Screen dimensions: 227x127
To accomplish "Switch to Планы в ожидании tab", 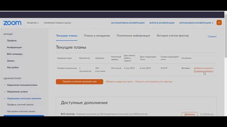I will [x=97, y=36].
